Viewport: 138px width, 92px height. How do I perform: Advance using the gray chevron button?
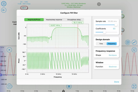(99, 4)
